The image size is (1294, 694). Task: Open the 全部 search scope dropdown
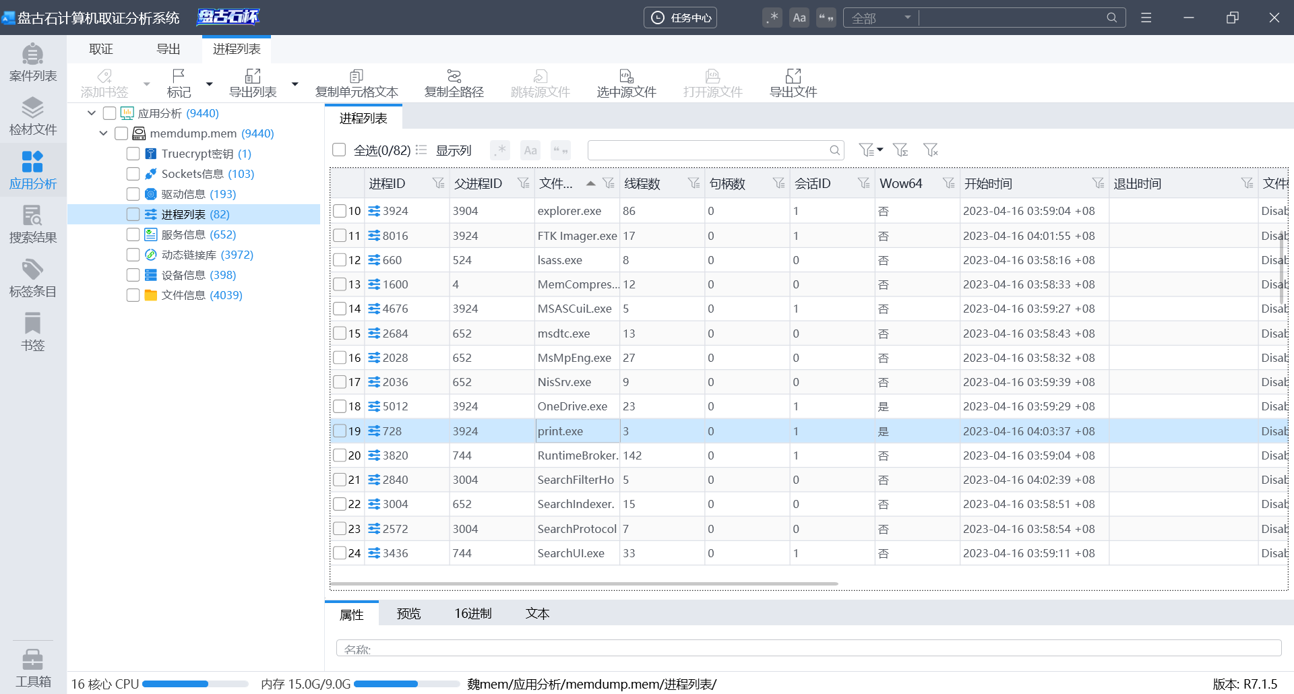[882, 18]
